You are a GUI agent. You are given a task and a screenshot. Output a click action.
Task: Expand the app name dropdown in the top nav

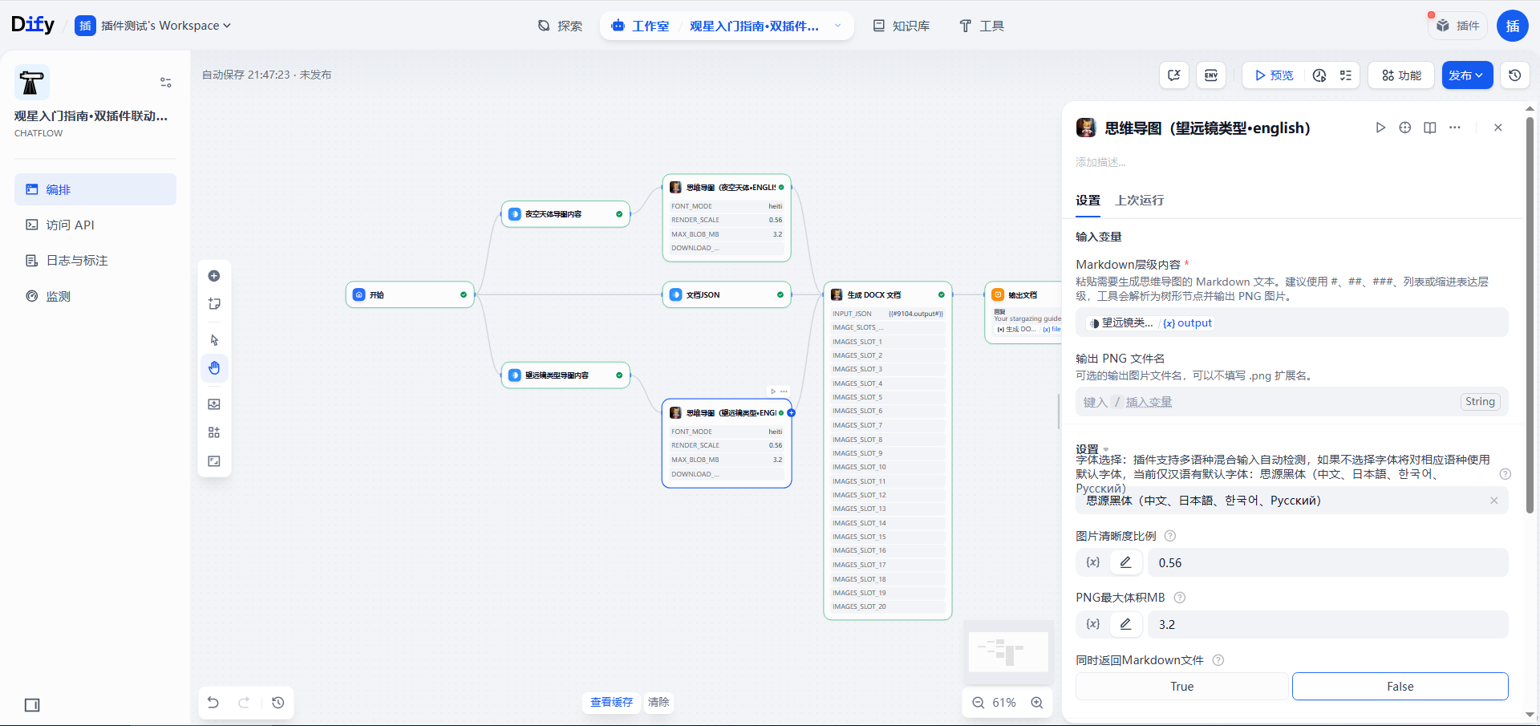[838, 26]
